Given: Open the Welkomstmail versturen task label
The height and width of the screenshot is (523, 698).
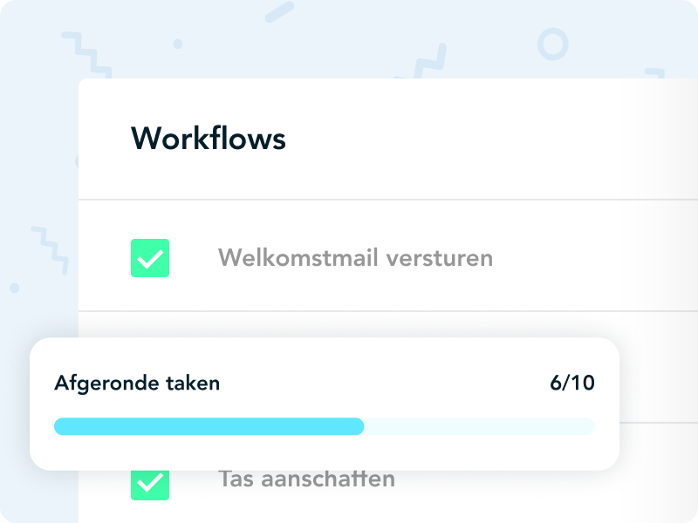Looking at the screenshot, I should (355, 258).
